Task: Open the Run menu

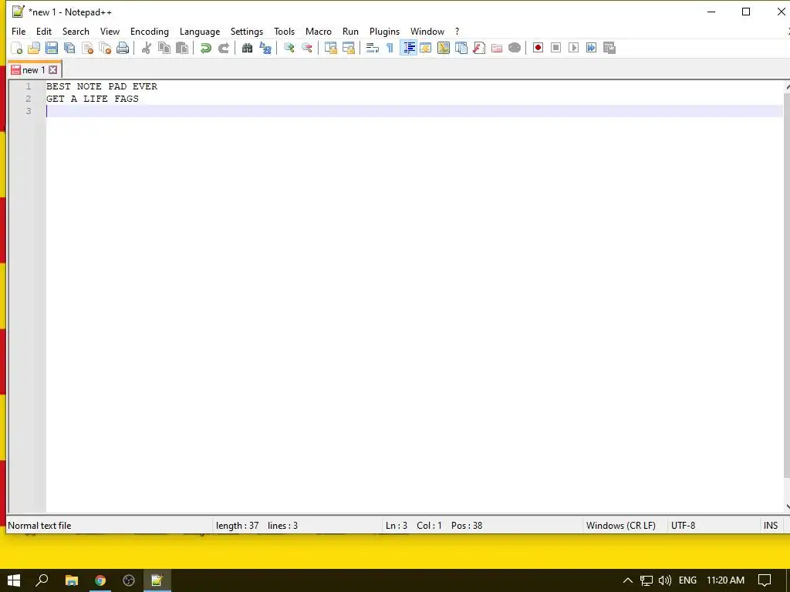Action: [x=350, y=31]
